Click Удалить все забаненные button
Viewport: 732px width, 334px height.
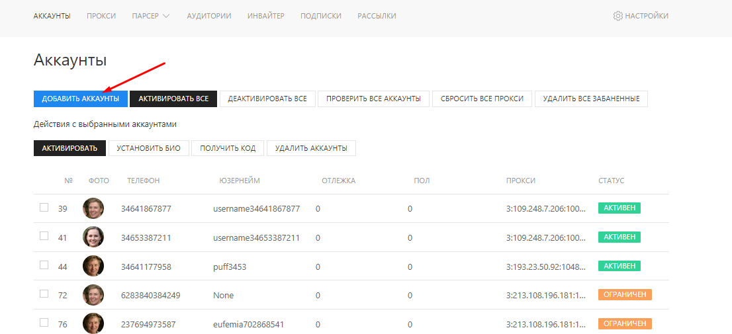click(591, 99)
